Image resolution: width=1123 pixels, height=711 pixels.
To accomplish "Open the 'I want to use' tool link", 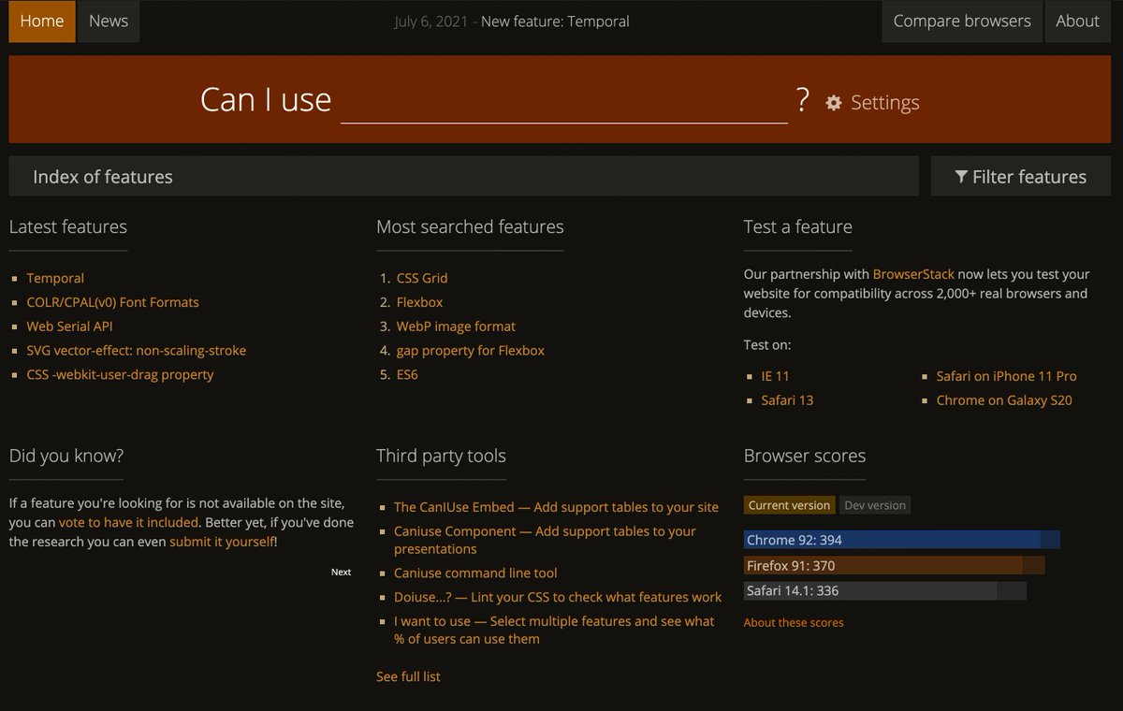I will 554,630.
